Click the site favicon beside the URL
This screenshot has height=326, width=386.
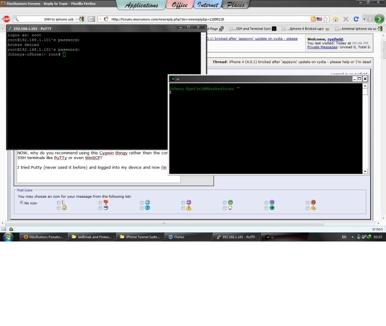pos(106,19)
